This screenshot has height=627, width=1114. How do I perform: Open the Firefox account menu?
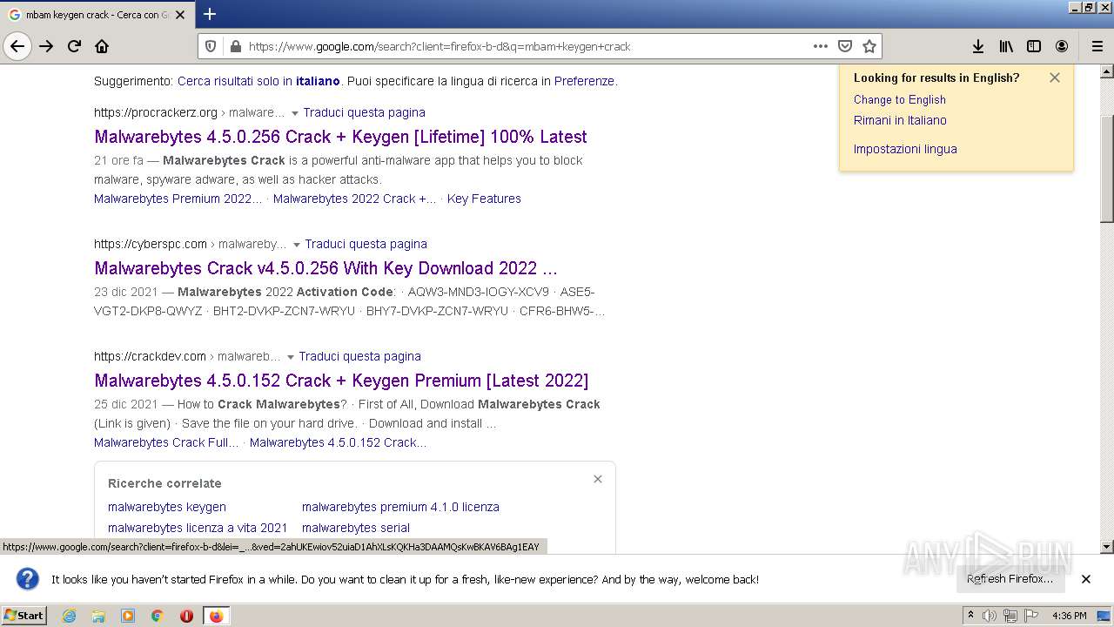(1062, 46)
